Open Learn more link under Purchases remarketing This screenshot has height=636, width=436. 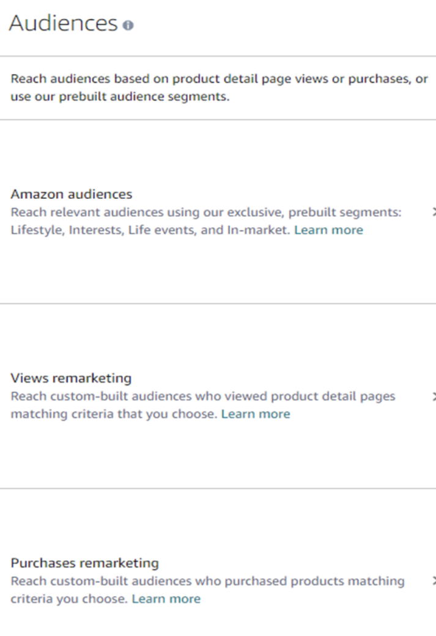pos(166,599)
